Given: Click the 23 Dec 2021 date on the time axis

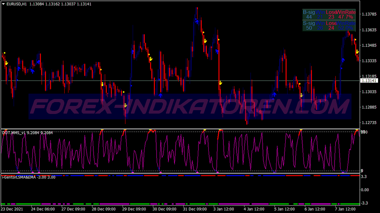Looking at the screenshot, I should point(13,209).
